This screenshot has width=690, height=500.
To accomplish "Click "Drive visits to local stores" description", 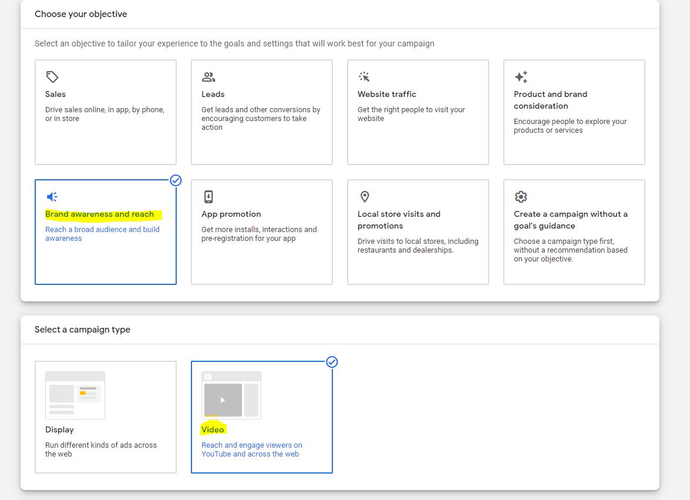I will click(418, 246).
